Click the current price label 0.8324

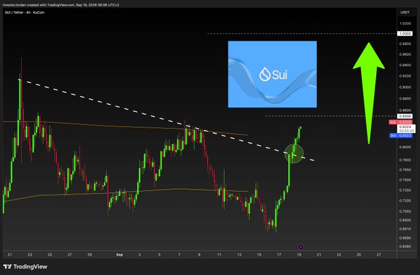[x=405, y=127]
